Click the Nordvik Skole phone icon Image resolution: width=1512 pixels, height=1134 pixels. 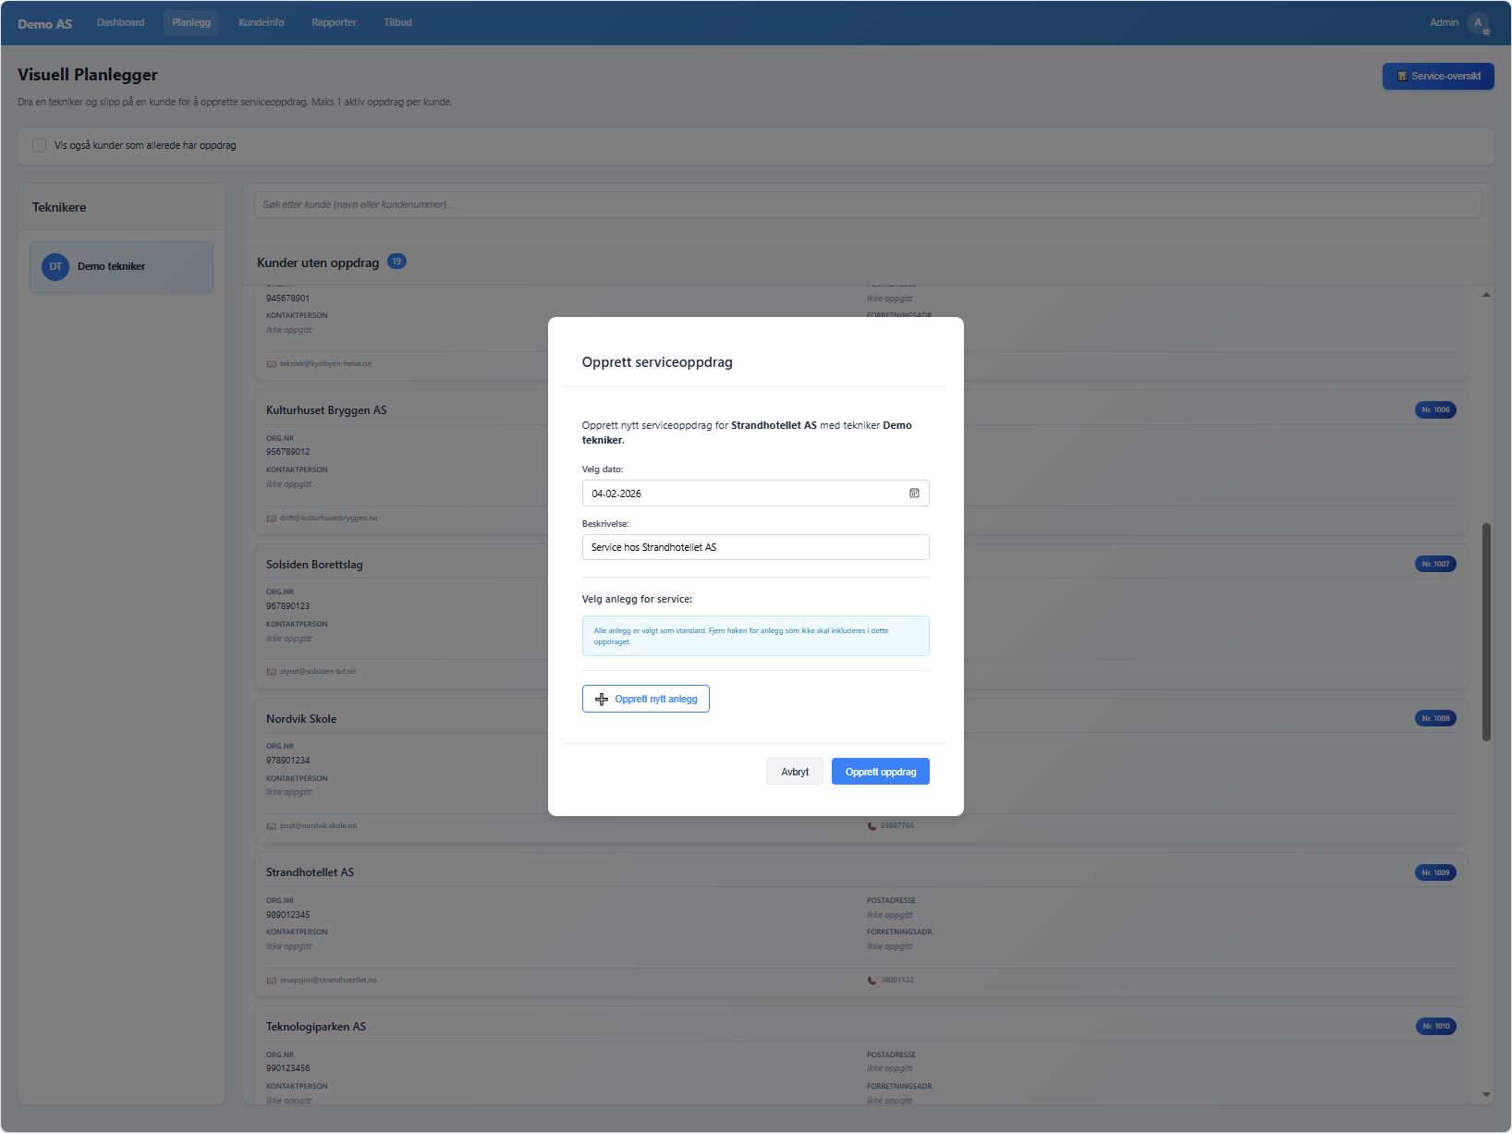click(872, 826)
